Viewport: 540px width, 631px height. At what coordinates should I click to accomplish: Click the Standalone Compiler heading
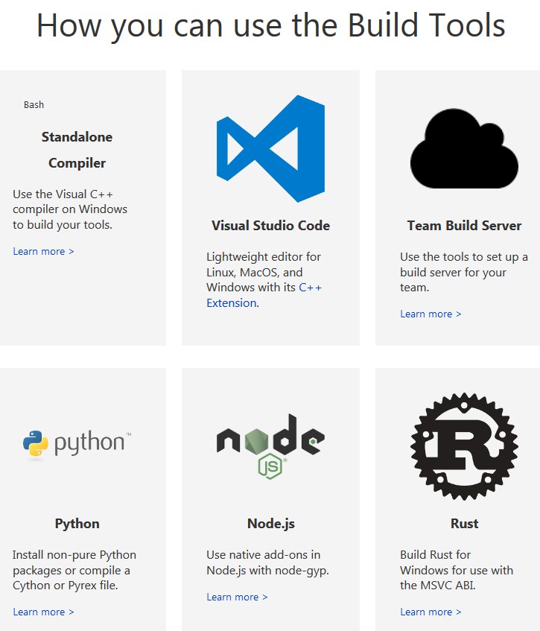[77, 150]
